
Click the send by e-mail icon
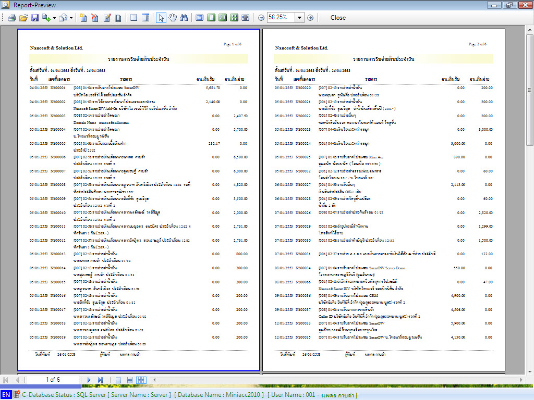(63, 18)
